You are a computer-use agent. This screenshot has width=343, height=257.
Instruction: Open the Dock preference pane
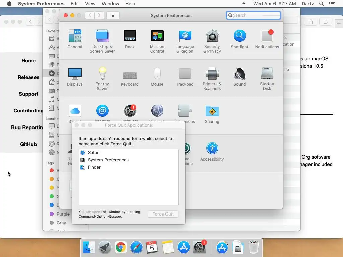click(130, 39)
